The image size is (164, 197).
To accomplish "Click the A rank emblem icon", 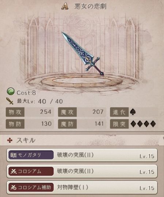I will pyautogui.click(x=65, y=6).
